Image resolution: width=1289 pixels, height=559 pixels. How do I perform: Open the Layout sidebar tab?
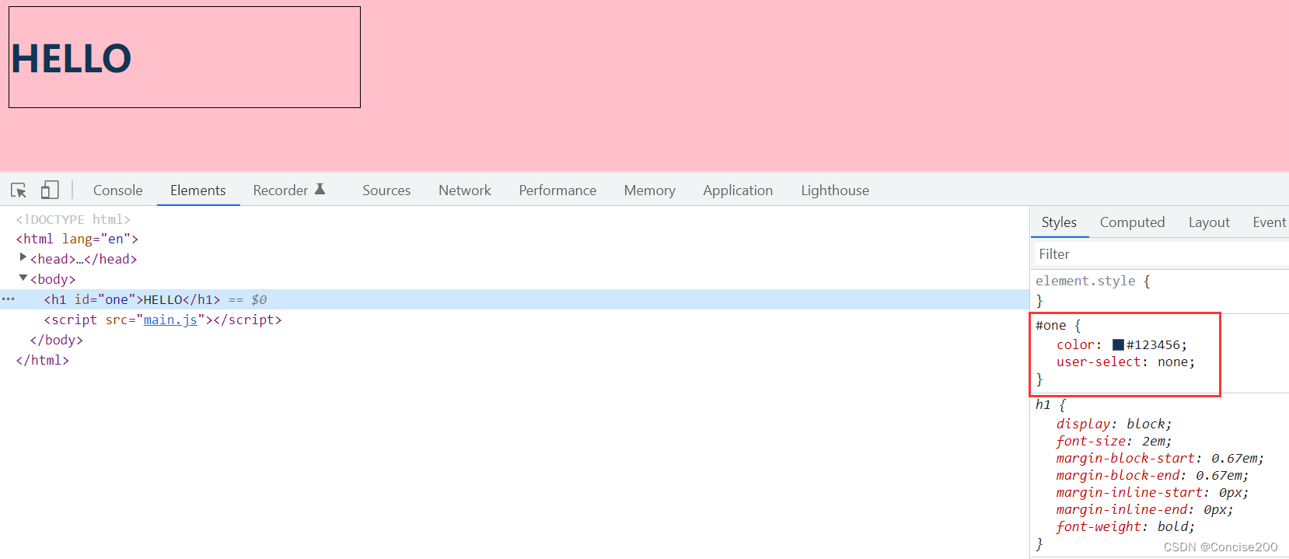1209,222
